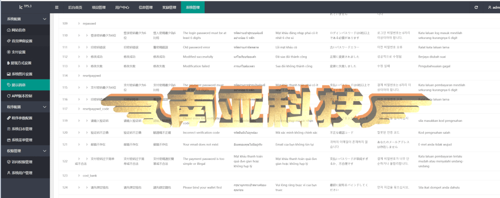Select the highlighted 提示消息 sidebar item
This screenshot has width=500, height=198.
25,85
